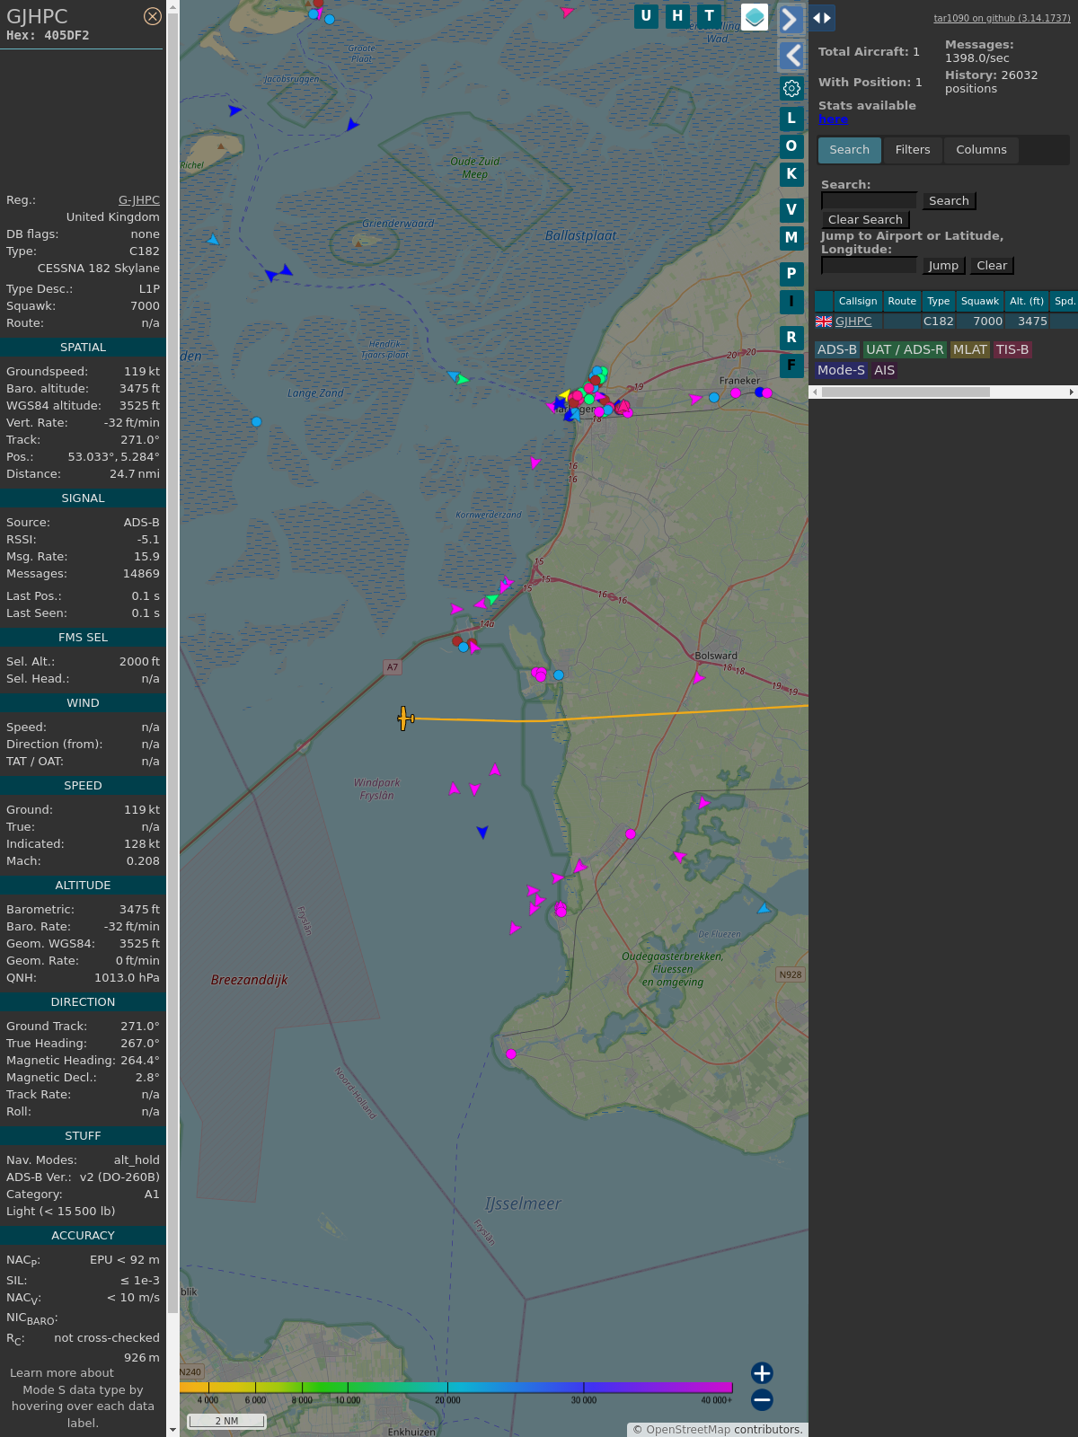Click the left panel scrollbar down arrow

pyautogui.click(x=172, y=1430)
